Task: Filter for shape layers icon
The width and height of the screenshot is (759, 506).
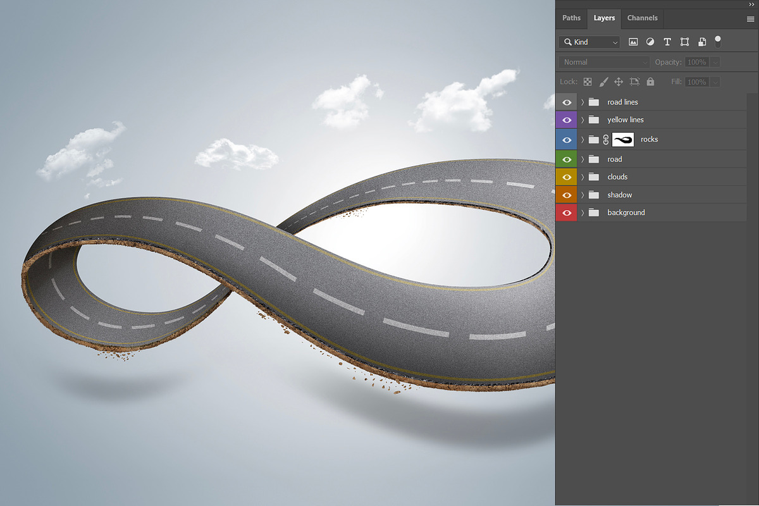Action: click(684, 42)
